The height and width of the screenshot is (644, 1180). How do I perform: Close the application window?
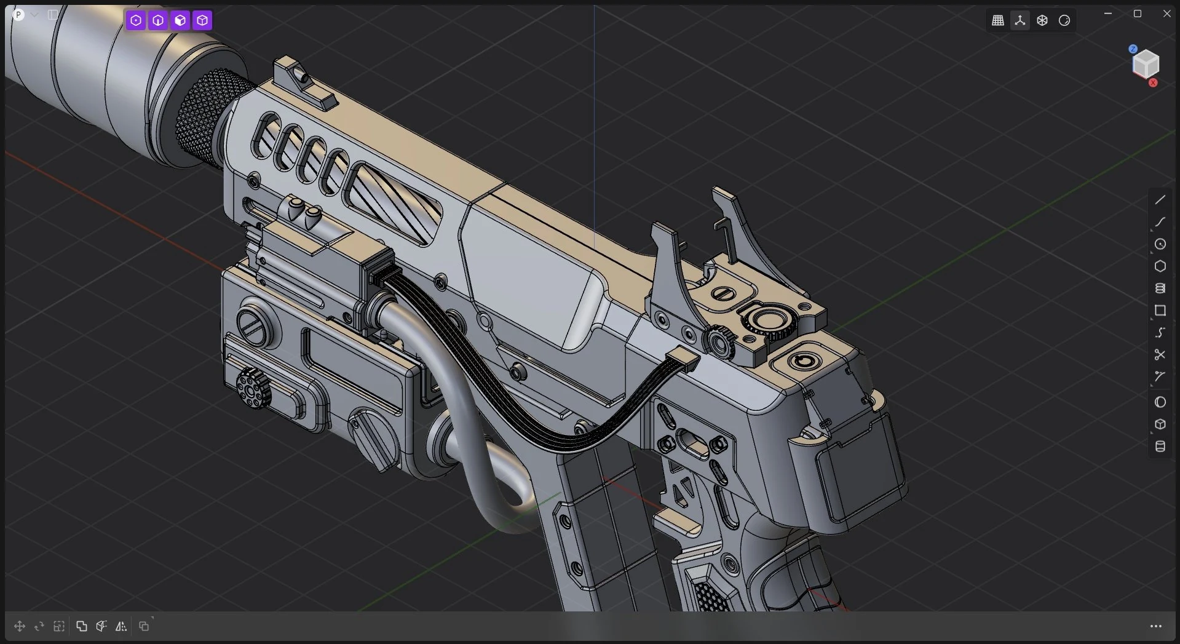pyautogui.click(x=1166, y=14)
